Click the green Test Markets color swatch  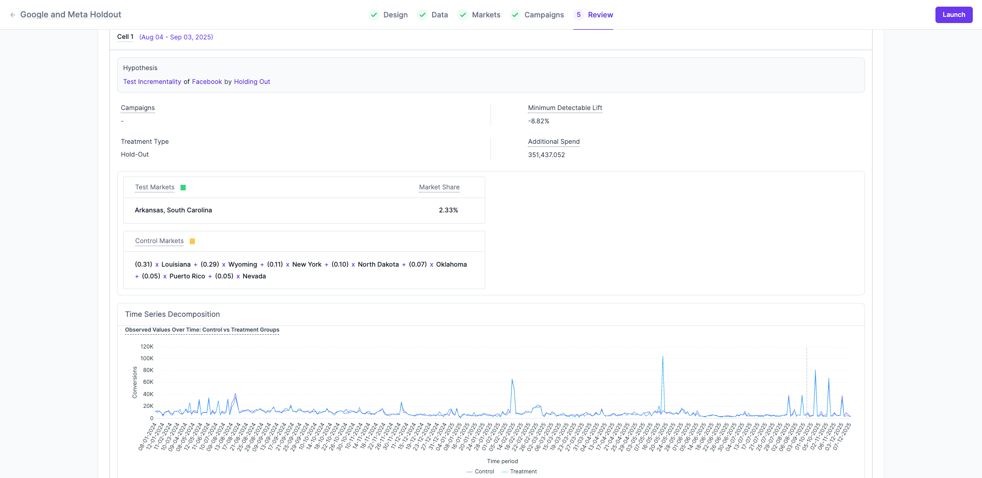[183, 187]
